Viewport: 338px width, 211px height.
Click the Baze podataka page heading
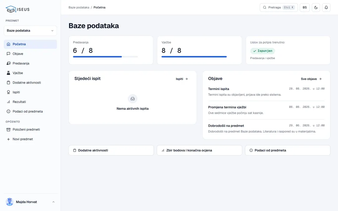pos(94,26)
